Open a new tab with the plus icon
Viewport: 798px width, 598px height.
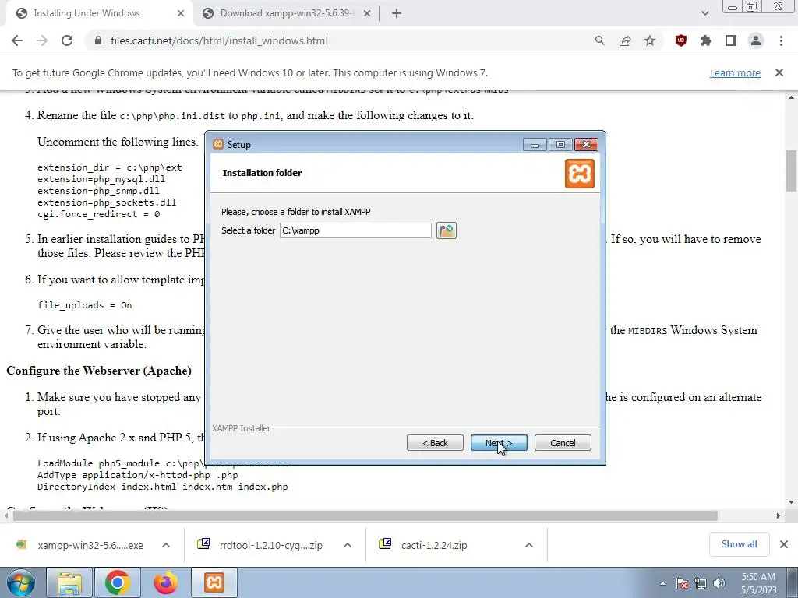click(x=397, y=13)
